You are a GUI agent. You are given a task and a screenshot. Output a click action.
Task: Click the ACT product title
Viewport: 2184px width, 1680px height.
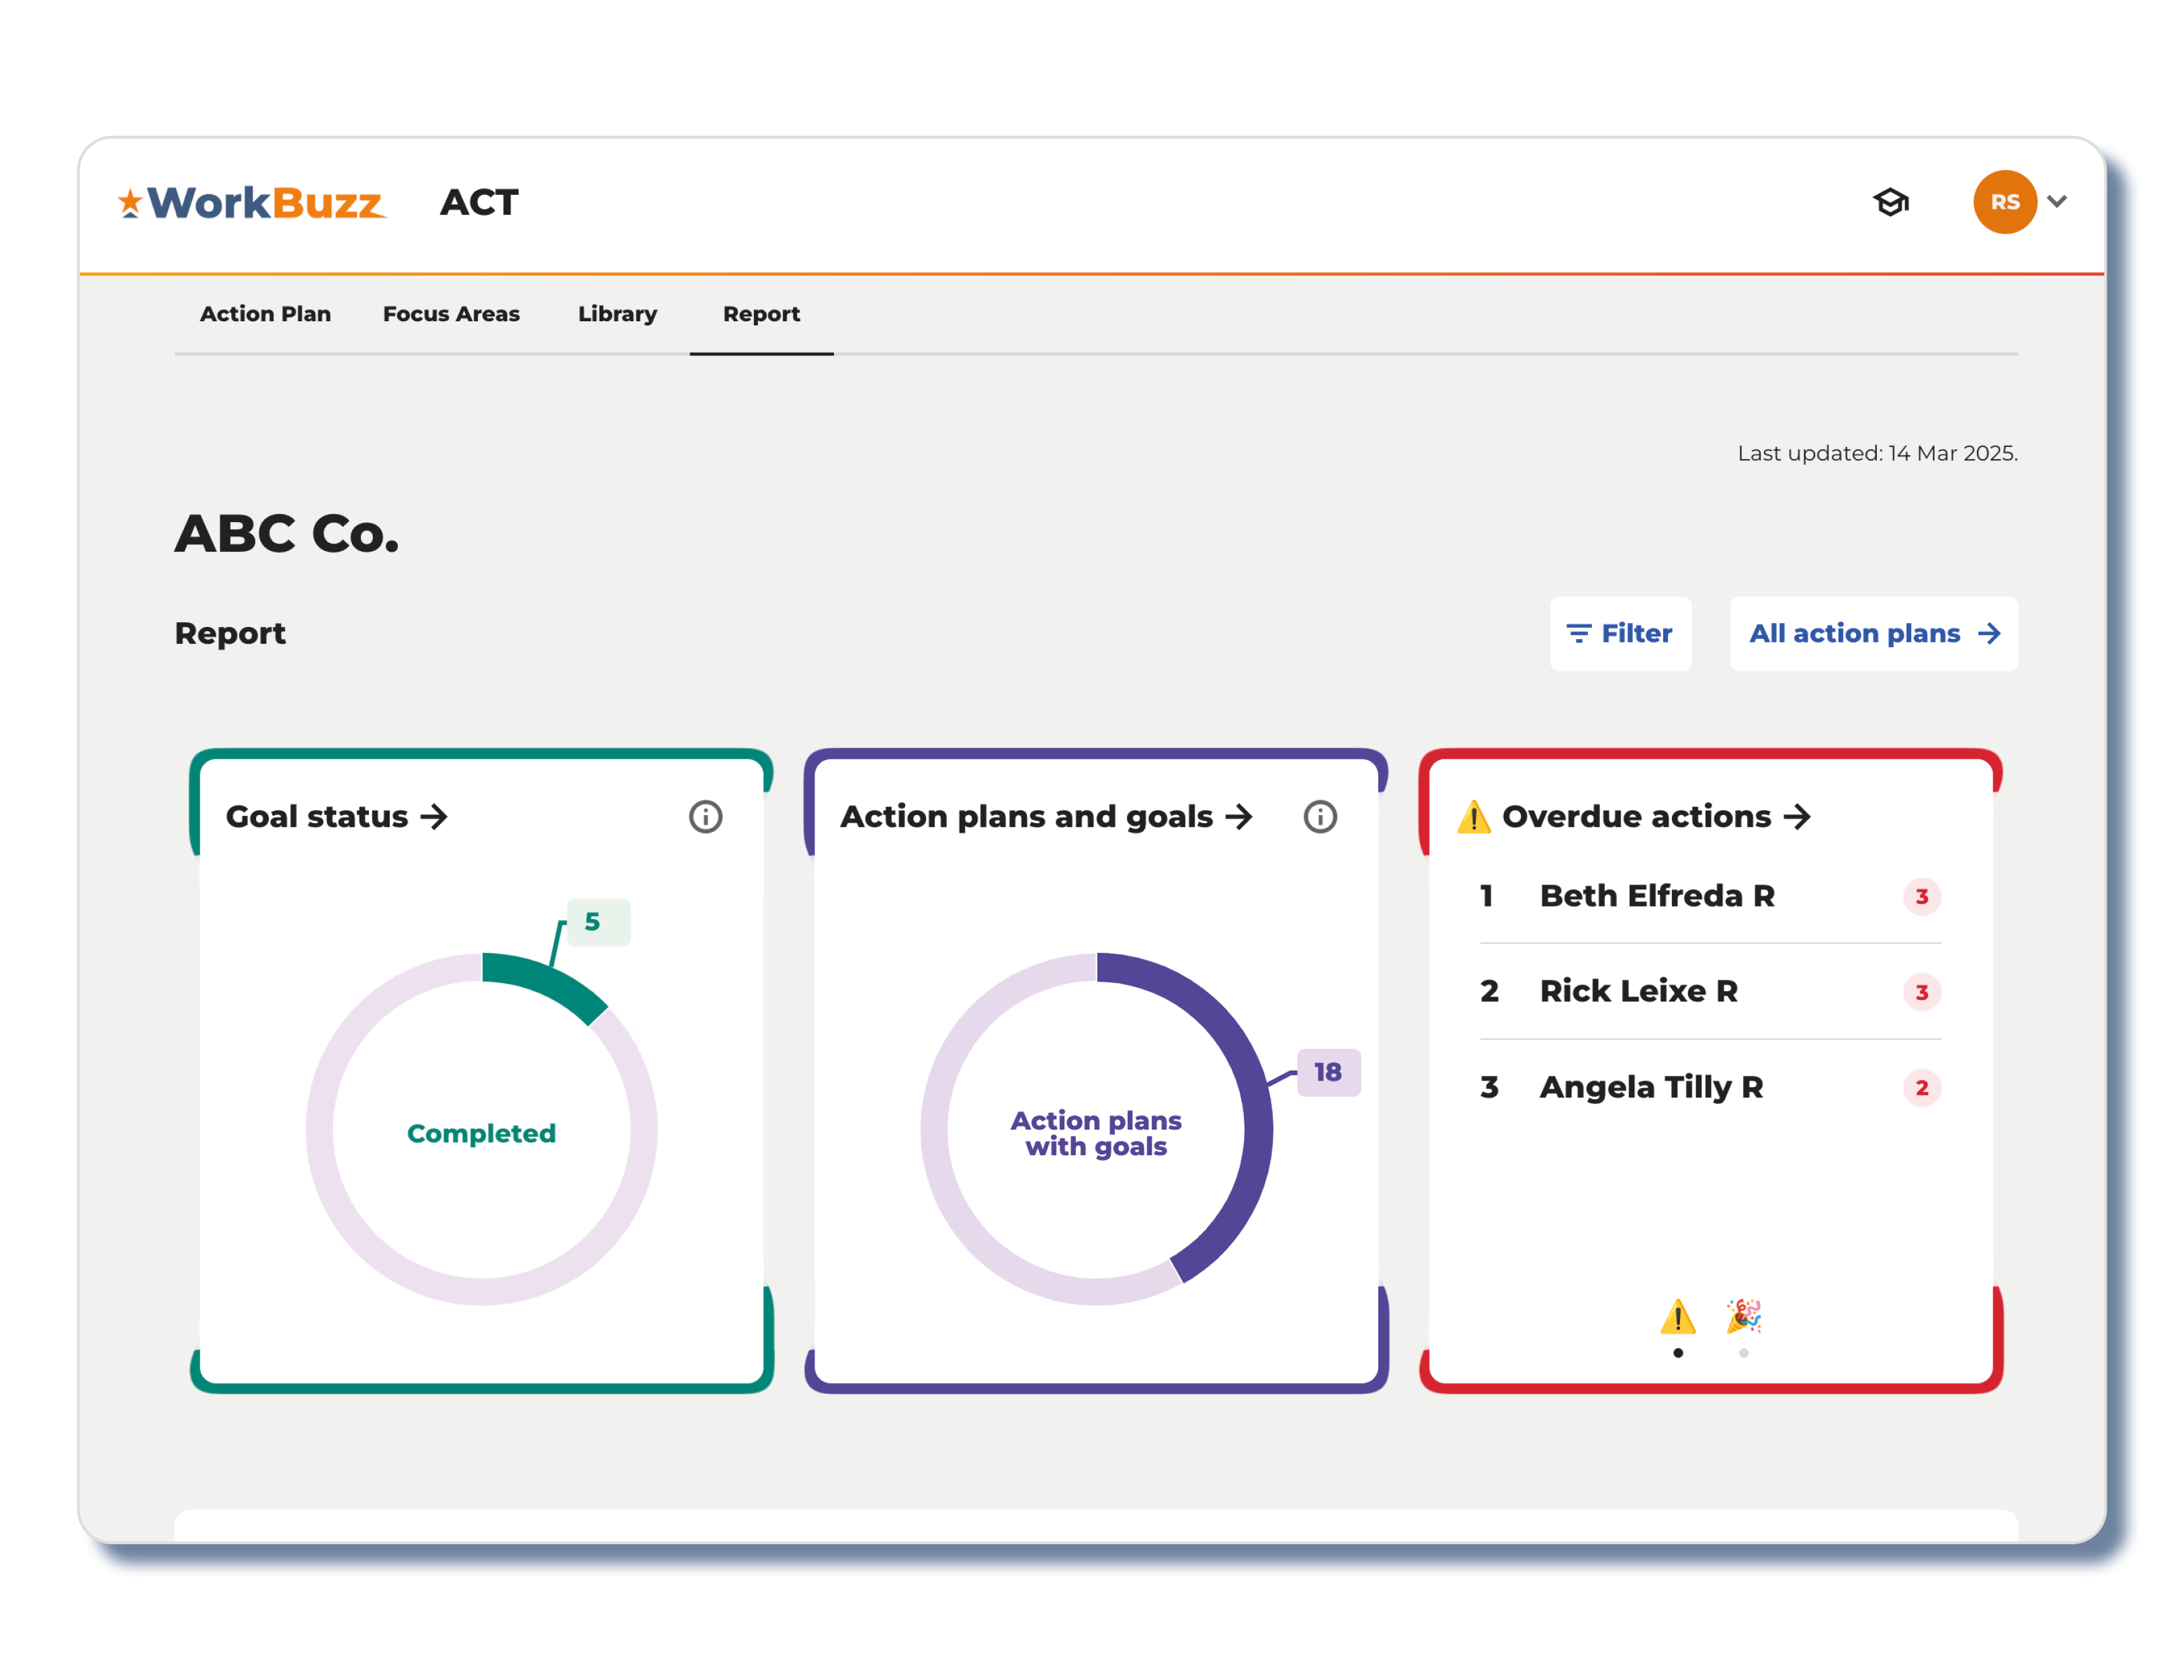tap(479, 203)
